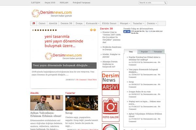
Task: Select the first slider pagination dot
Action: 33,30
